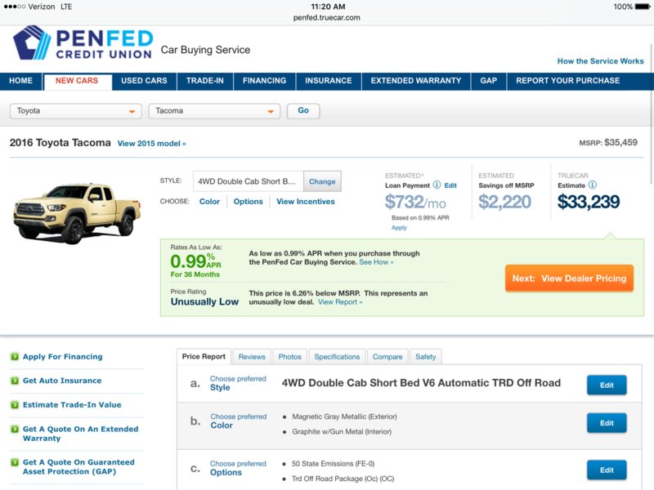This screenshot has width=654, height=490.
Task: Click the Apply For Financing arrow icon
Action: tap(15, 357)
